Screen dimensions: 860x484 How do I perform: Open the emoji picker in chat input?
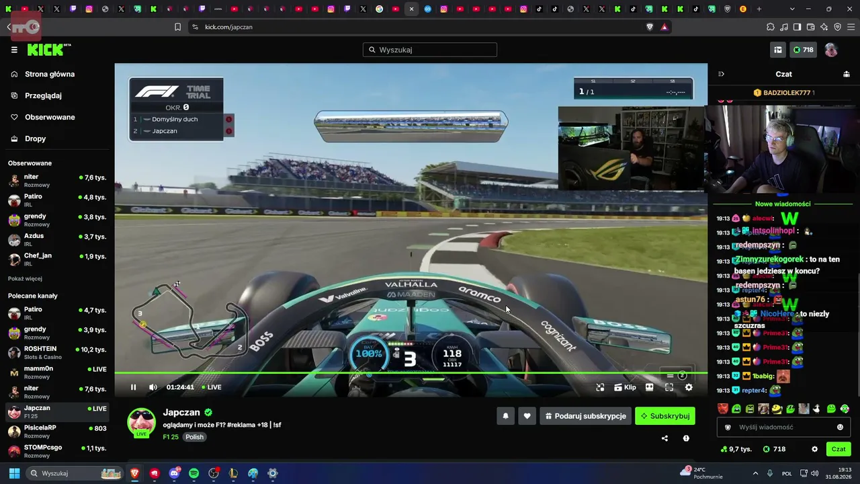click(840, 427)
